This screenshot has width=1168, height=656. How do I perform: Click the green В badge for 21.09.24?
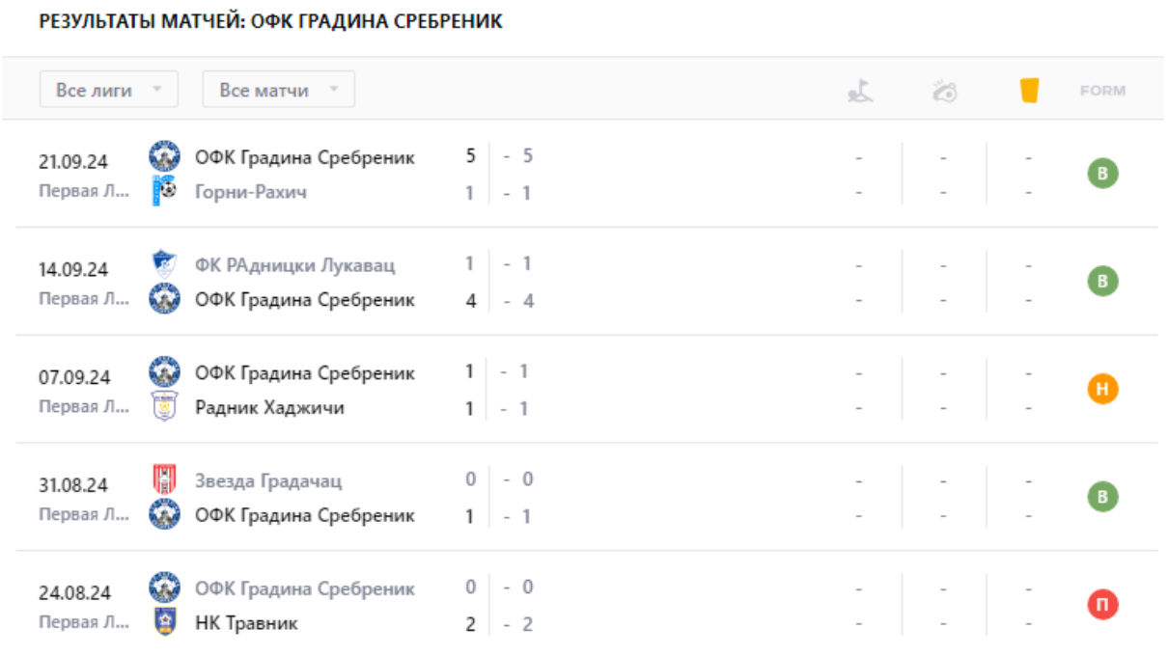[x=1102, y=175]
